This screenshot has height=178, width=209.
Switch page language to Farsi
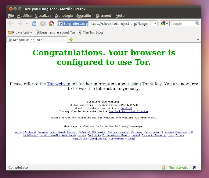pyautogui.click(x=148, y=132)
